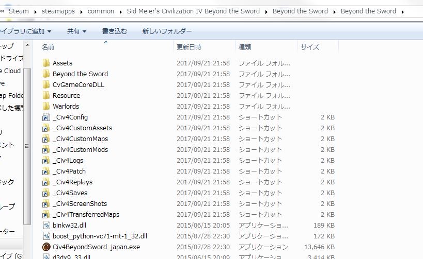Open the Assets folder icon

(46, 63)
